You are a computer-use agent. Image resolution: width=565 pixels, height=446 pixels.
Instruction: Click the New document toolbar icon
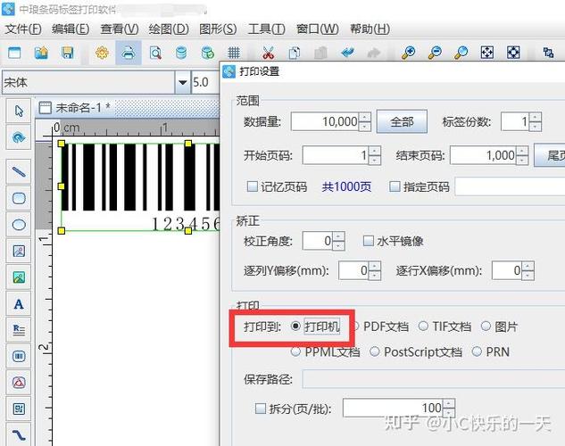tap(14, 53)
